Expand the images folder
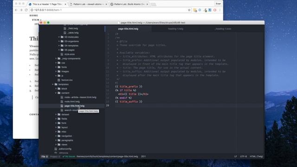 click(65, 71)
